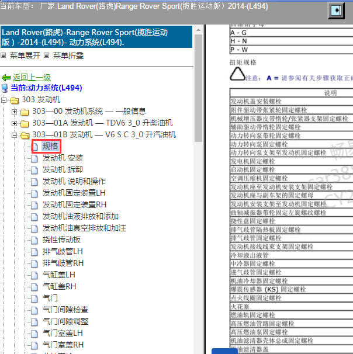
Task: Click page icon beside 发动机固定装置RH
Action: click(x=34, y=206)
